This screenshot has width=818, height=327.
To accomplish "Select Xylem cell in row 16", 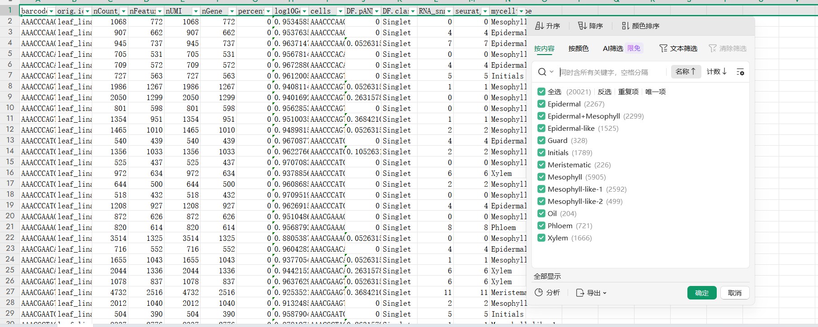I will click(x=508, y=173).
